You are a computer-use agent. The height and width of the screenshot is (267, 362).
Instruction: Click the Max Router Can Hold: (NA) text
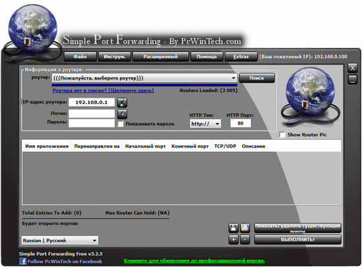[137, 213]
